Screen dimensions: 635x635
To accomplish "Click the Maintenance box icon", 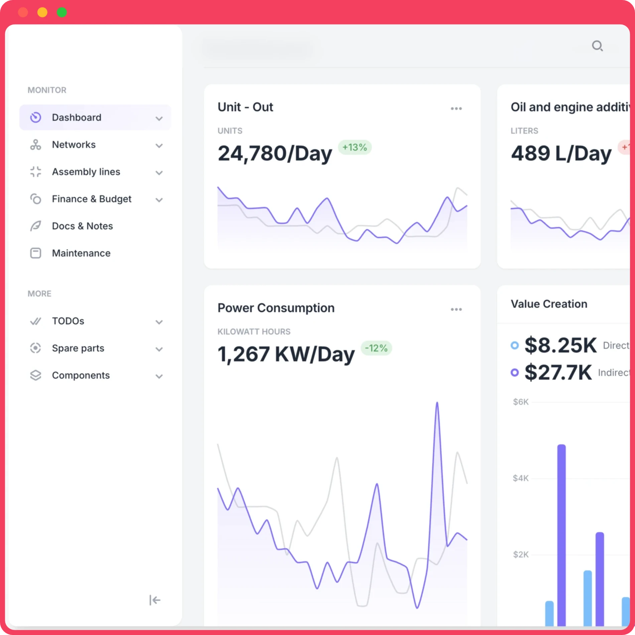I will pyautogui.click(x=35, y=253).
